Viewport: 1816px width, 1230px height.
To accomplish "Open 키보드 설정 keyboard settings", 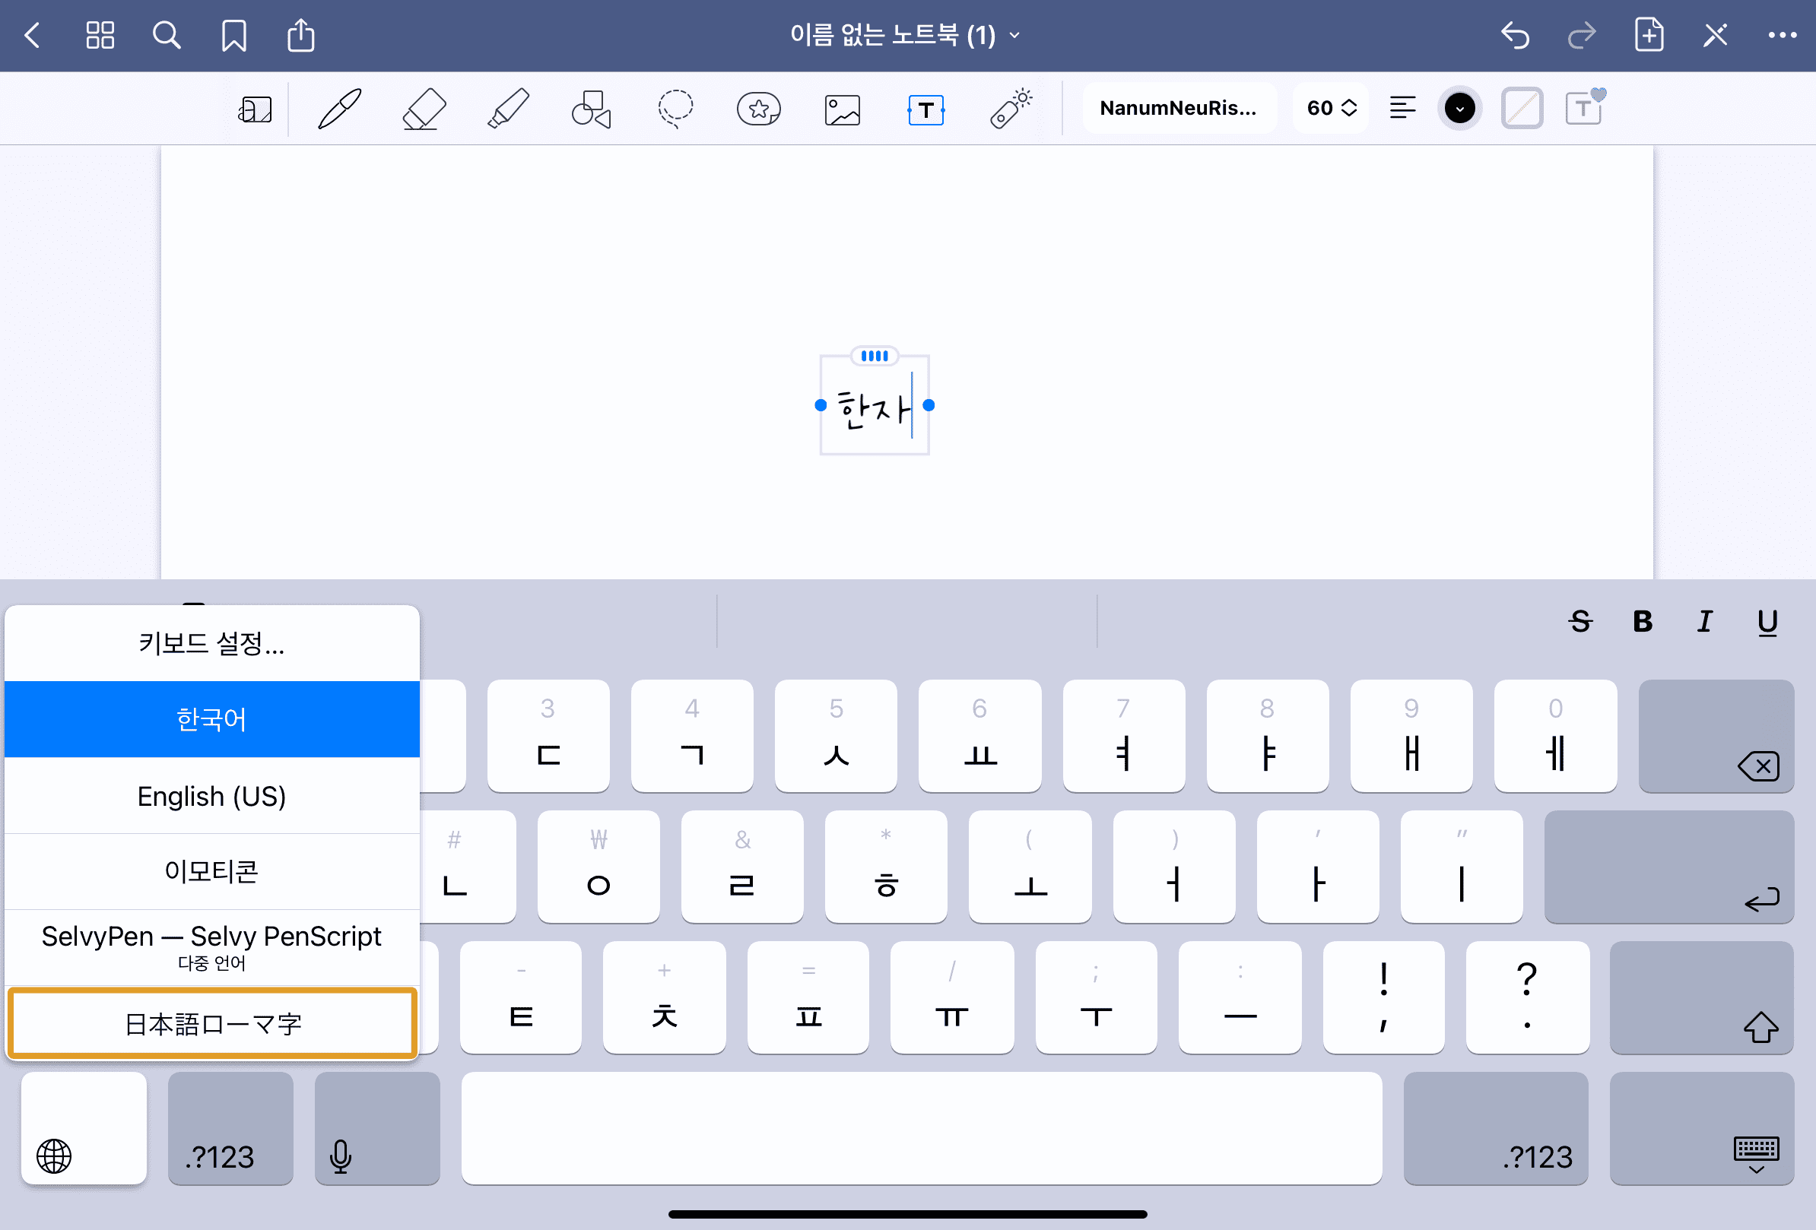I will [211, 643].
